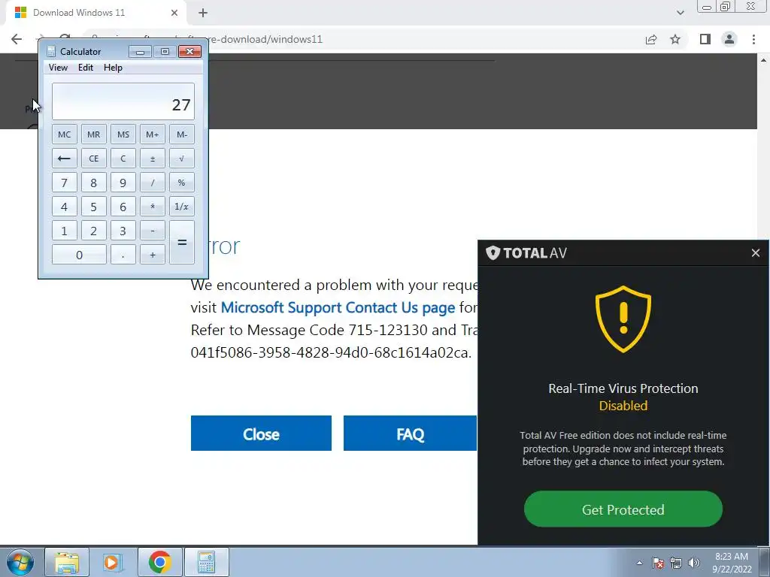
Task: Click Get Protected in Total AV popup
Action: [623, 509]
